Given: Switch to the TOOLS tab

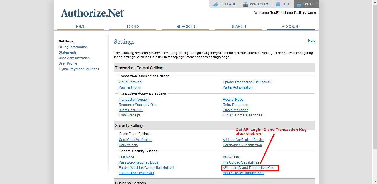Looking at the screenshot, I should pyautogui.click(x=133, y=27).
